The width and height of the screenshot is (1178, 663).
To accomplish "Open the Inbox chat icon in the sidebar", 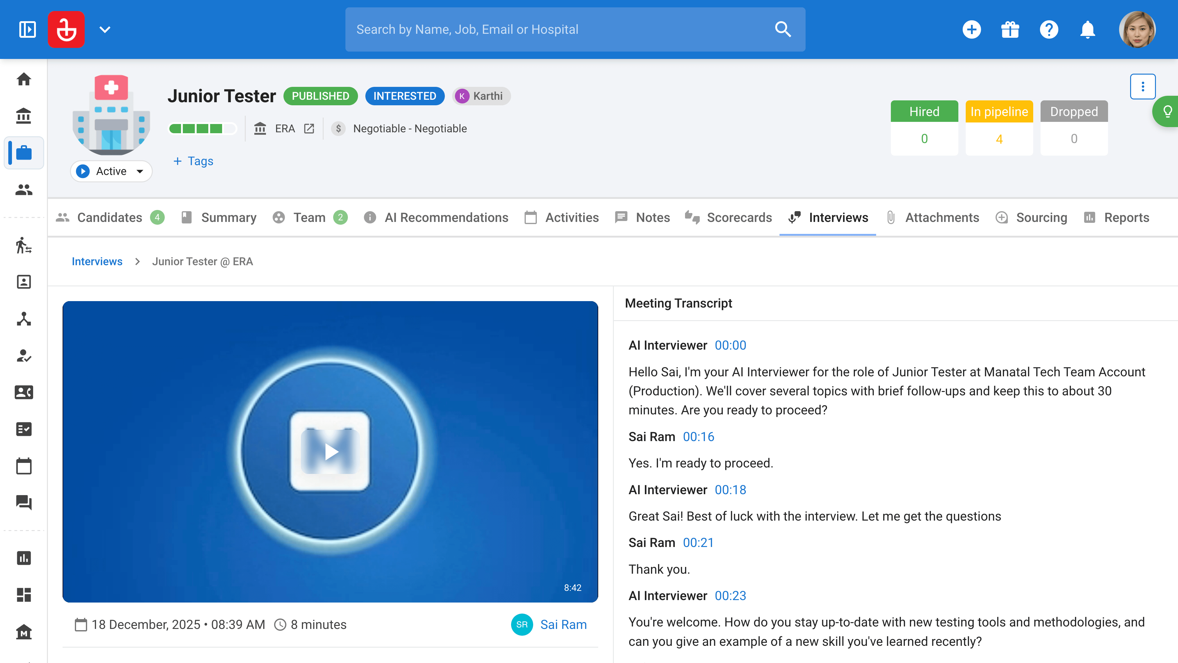I will click(x=23, y=503).
